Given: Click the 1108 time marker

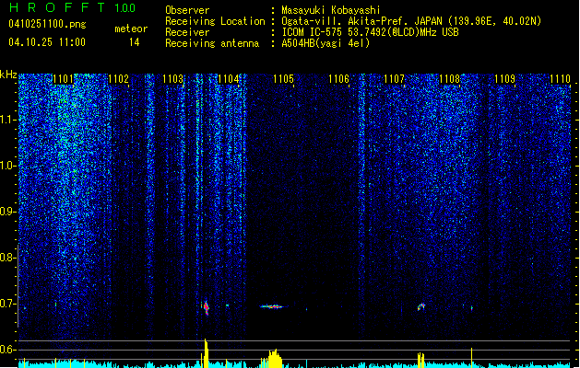Looking at the screenshot, I should pyautogui.click(x=449, y=79).
